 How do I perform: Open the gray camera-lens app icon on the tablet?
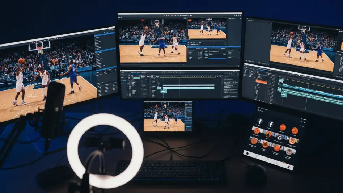coord(280,138)
